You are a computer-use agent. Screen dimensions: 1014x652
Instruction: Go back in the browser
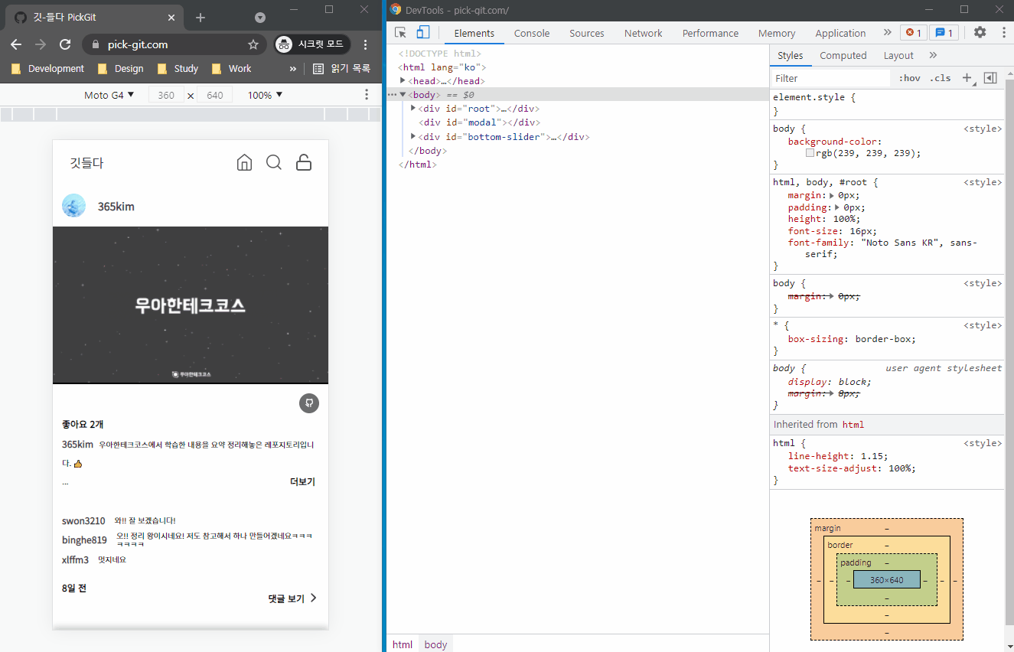(16, 44)
